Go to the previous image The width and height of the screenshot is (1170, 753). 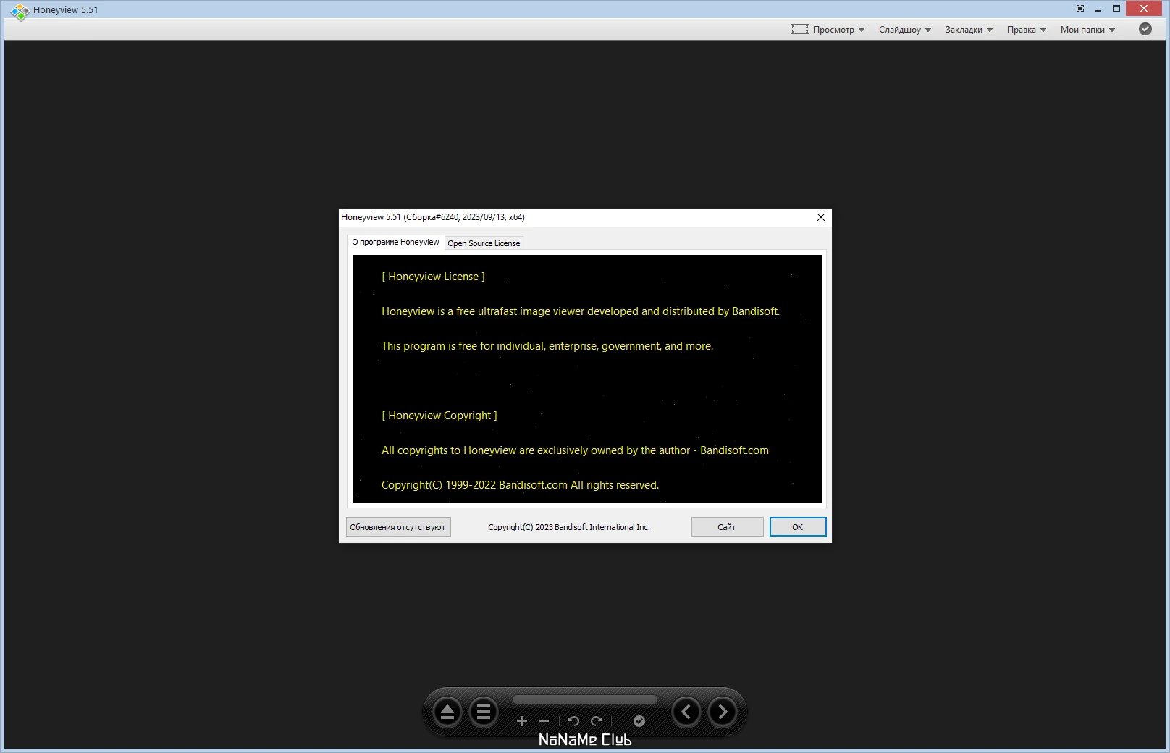tap(686, 712)
